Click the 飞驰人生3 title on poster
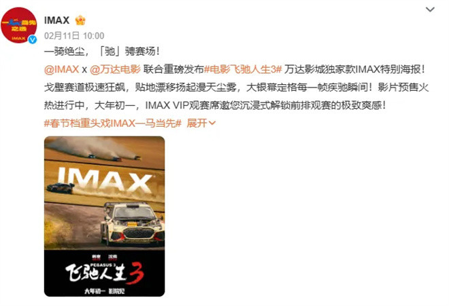Screen dimensions: 449x306 (105, 273)
